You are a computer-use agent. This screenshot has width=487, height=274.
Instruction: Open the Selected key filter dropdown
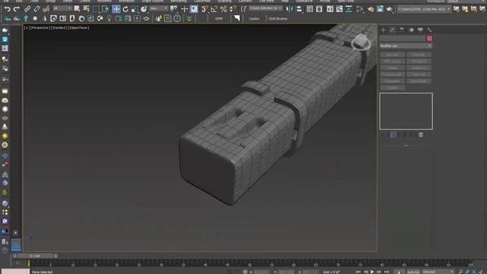tap(438, 272)
